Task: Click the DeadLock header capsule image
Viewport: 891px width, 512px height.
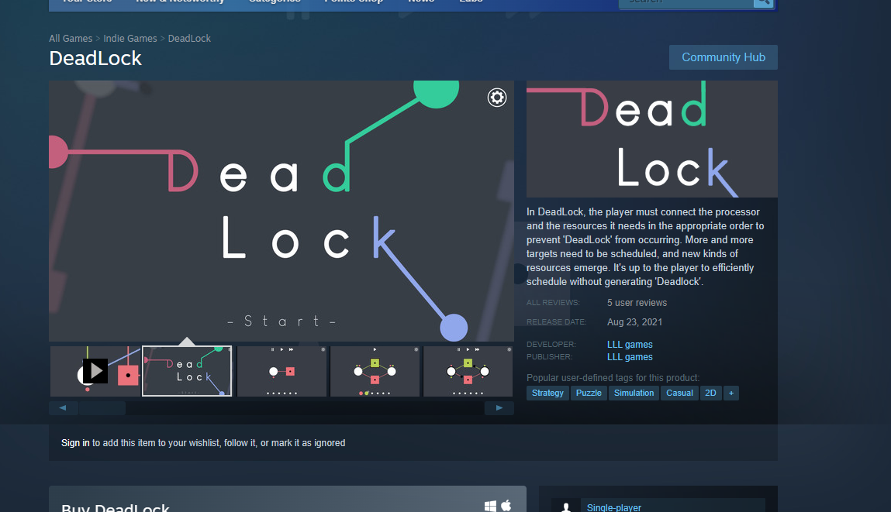Action: tap(651, 139)
